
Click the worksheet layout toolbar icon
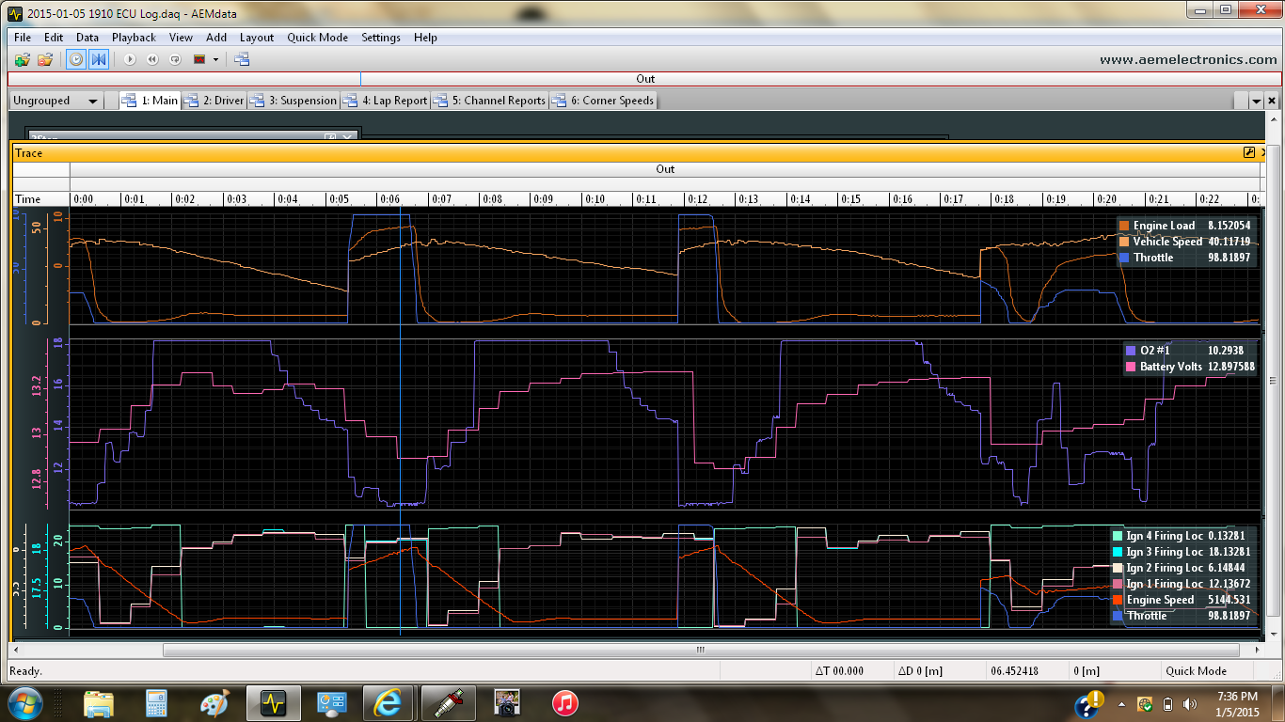(242, 59)
